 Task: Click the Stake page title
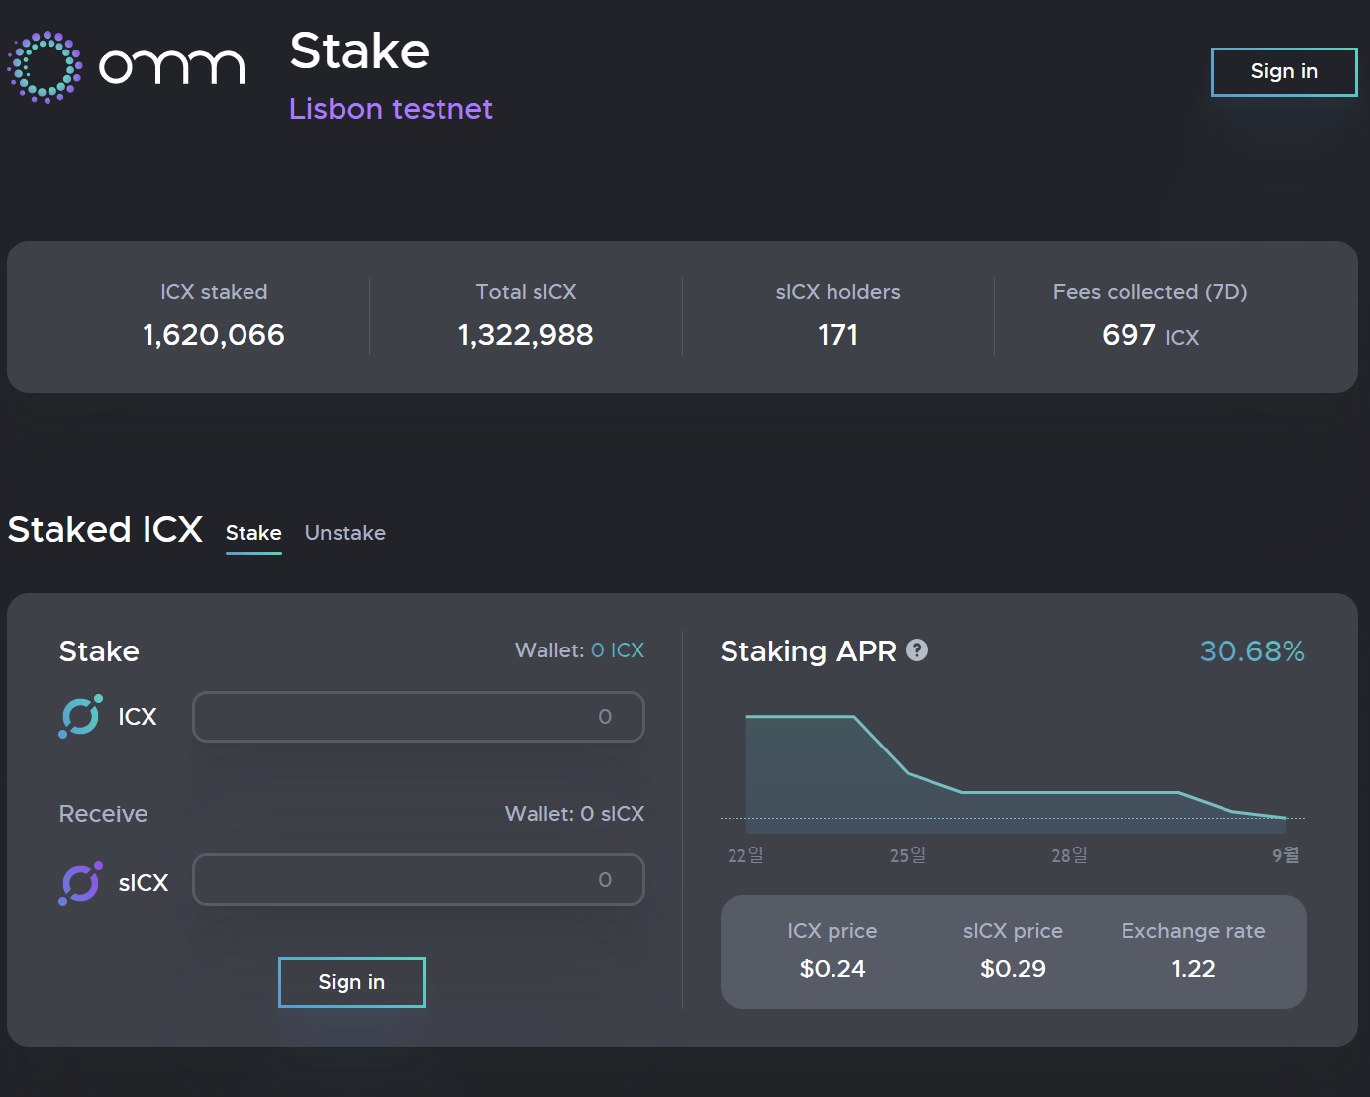point(359,50)
